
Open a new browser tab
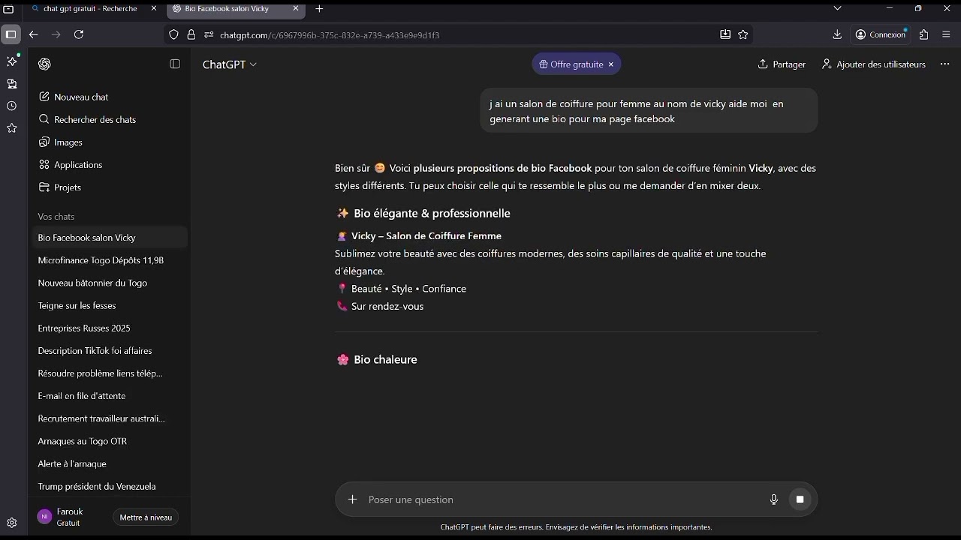pyautogui.click(x=320, y=9)
